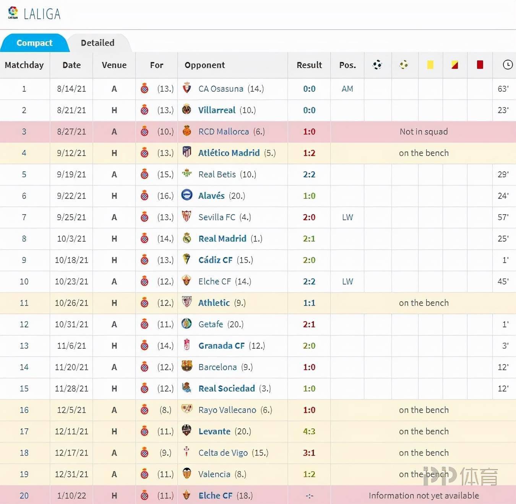Click the Result column header
Viewport: 516px width, 504px height.
[309, 65]
